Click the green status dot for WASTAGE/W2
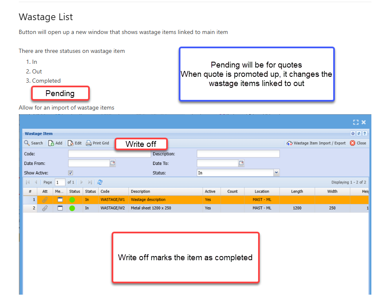The width and height of the screenshot is (376, 298). 72,208
